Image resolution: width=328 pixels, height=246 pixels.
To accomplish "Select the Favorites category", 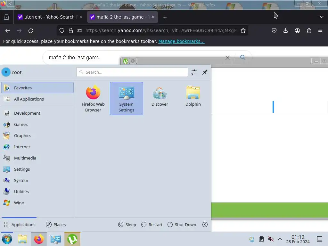I will (37, 88).
